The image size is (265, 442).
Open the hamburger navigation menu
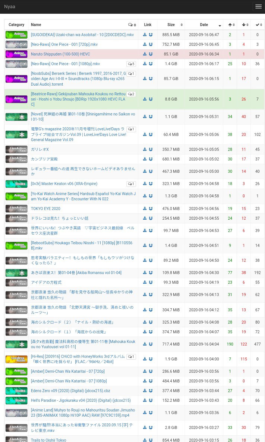pyautogui.click(x=258, y=6)
